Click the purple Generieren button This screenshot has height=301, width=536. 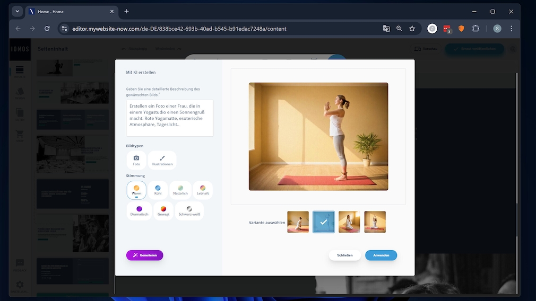[x=145, y=255]
